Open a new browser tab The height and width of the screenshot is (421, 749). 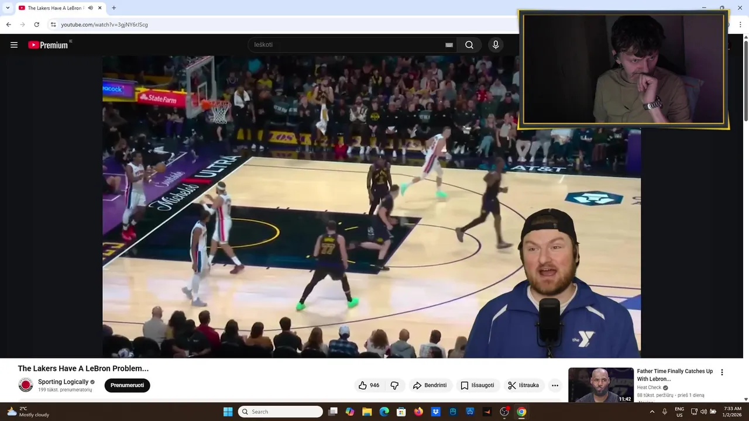(114, 8)
